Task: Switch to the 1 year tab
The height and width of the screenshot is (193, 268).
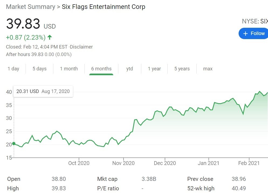Action: [x=154, y=69]
